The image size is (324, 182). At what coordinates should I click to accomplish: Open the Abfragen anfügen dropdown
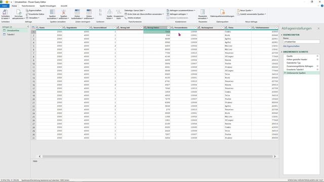point(177,14)
